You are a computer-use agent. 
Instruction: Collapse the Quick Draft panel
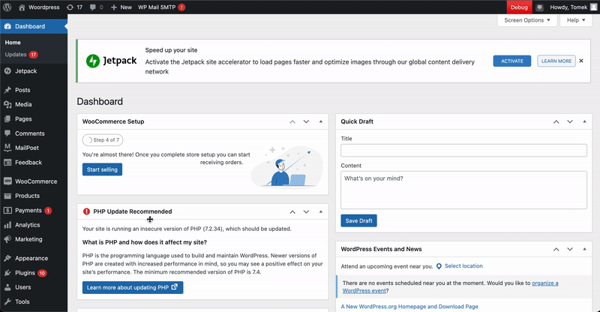584,121
